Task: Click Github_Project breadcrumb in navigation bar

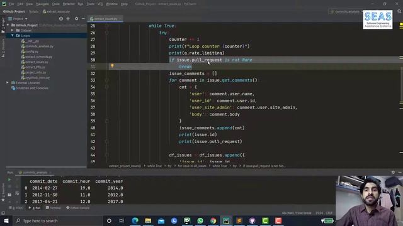Action: coord(14,11)
